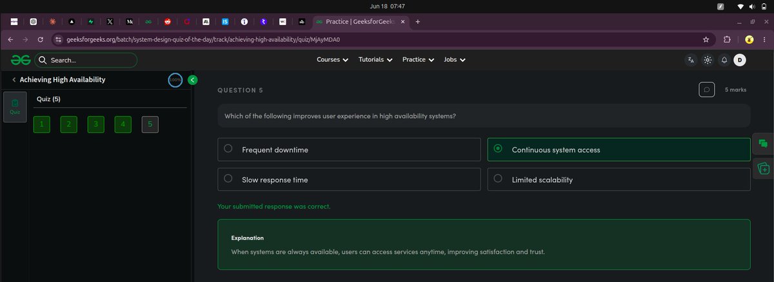This screenshot has height=282, width=774.
Task: Switch to the other GeeksforGeeks green tab
Action: tap(148, 21)
